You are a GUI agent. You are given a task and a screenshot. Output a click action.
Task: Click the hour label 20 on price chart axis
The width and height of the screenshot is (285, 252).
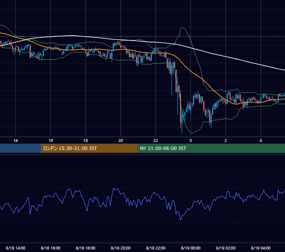click(121, 141)
